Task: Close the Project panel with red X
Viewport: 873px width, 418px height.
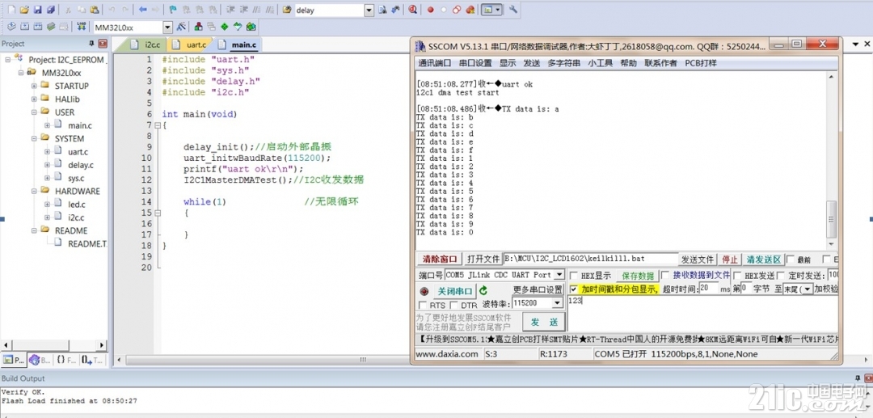Action: coord(103,44)
